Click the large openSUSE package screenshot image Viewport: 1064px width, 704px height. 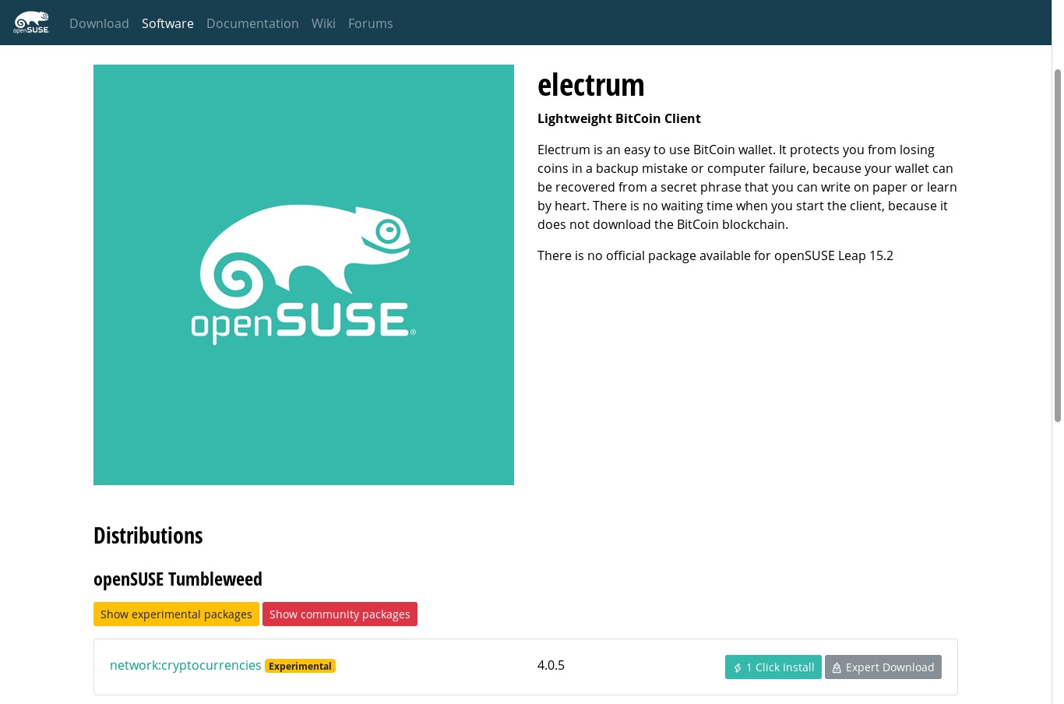[304, 275]
